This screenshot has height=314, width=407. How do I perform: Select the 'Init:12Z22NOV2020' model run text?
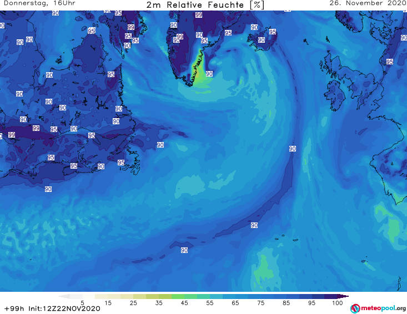[64, 308]
